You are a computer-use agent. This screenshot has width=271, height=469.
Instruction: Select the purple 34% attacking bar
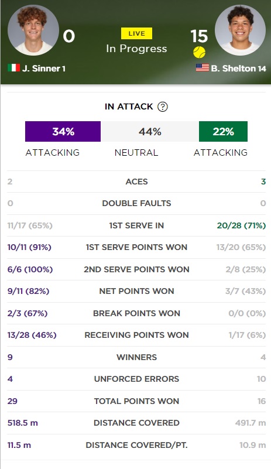click(63, 131)
